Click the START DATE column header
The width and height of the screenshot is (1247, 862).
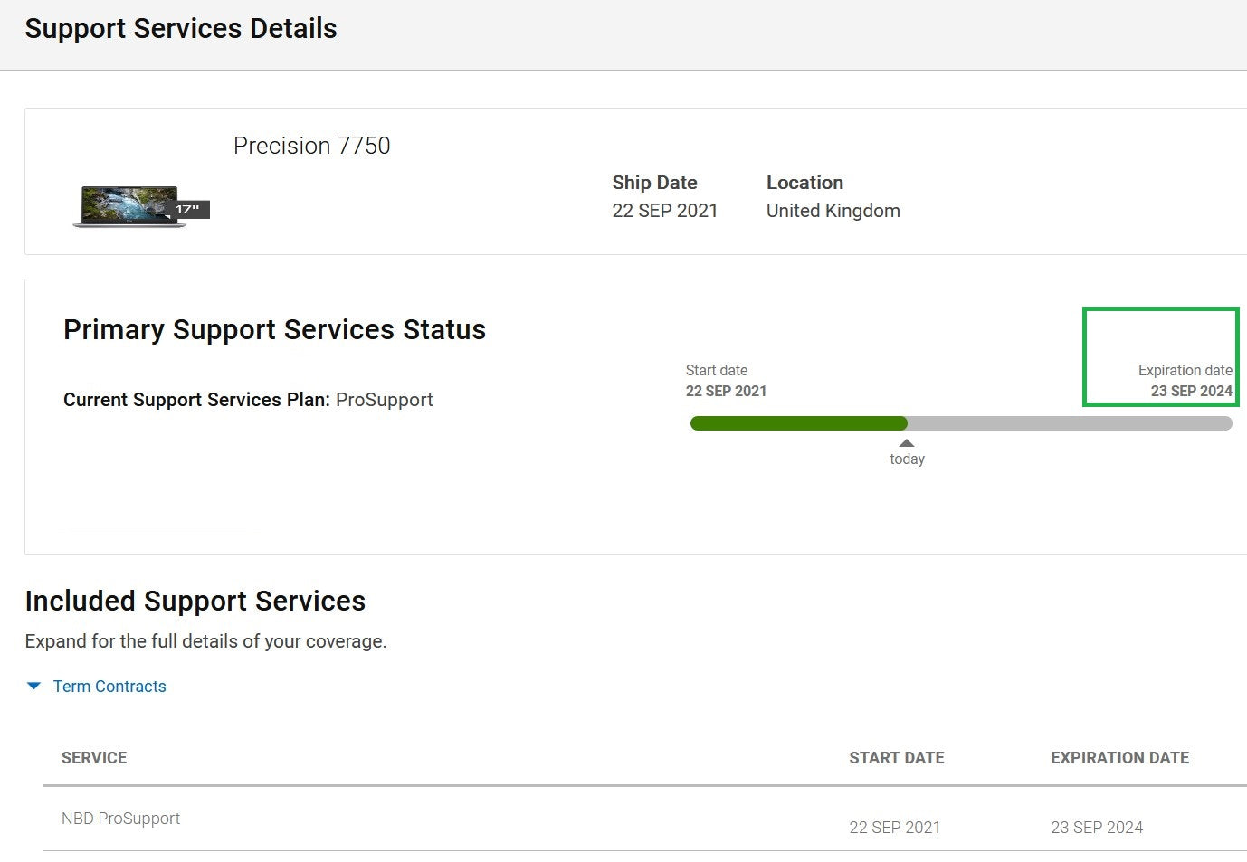(x=896, y=758)
